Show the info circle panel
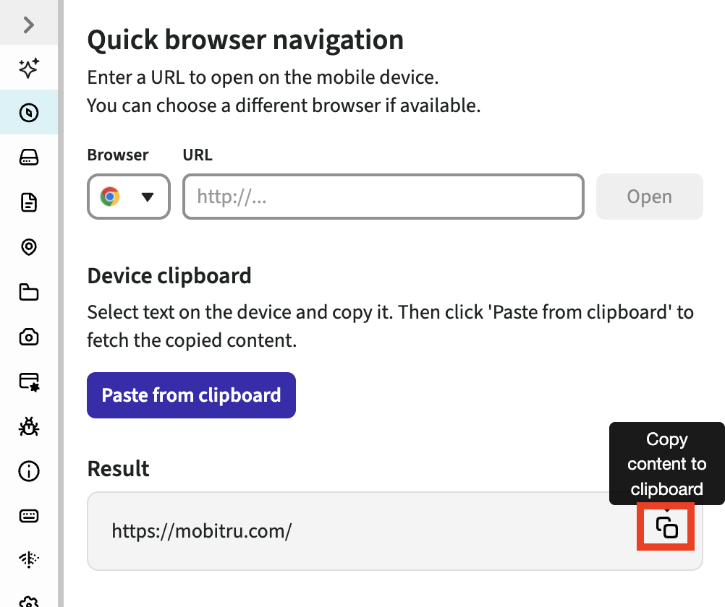This screenshot has width=725, height=607. click(29, 472)
